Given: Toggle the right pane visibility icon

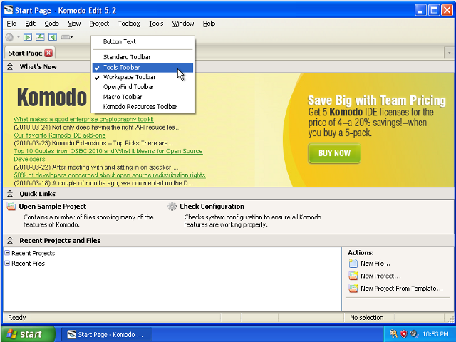Looking at the screenshot, I should click(x=53, y=37).
